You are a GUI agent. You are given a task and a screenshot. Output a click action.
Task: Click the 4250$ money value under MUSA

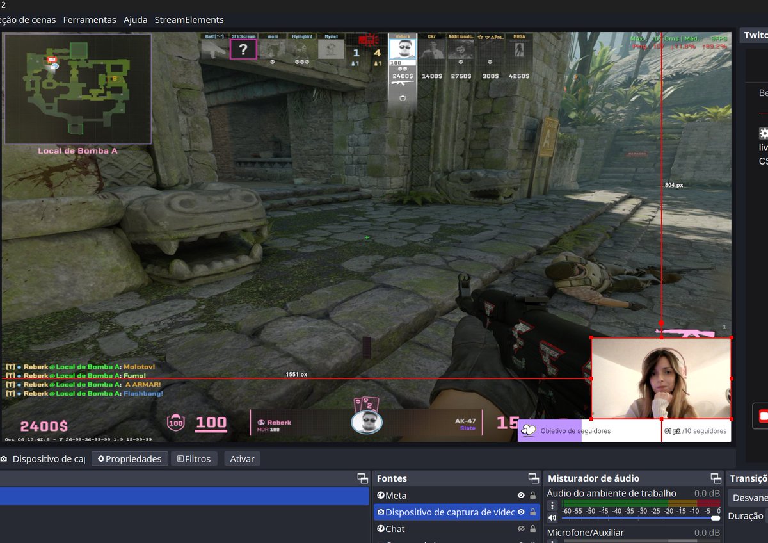[518, 76]
